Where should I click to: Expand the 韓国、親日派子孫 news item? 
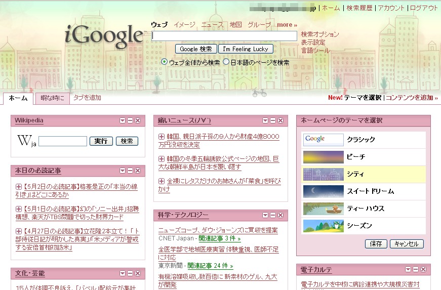click(x=162, y=137)
